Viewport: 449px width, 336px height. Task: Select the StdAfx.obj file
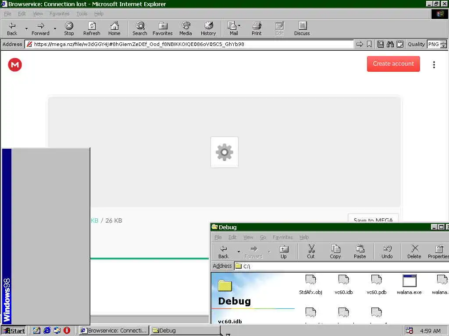[x=311, y=284]
